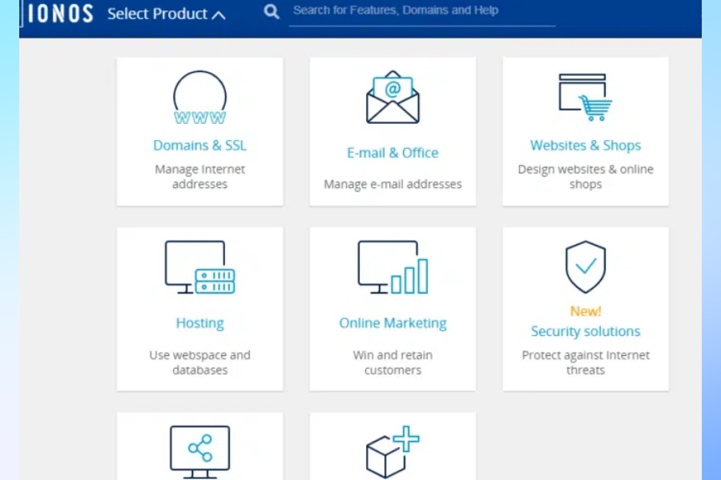The width and height of the screenshot is (721, 480).
Task: Click the chevron next to Select Product
Action: coord(219,15)
